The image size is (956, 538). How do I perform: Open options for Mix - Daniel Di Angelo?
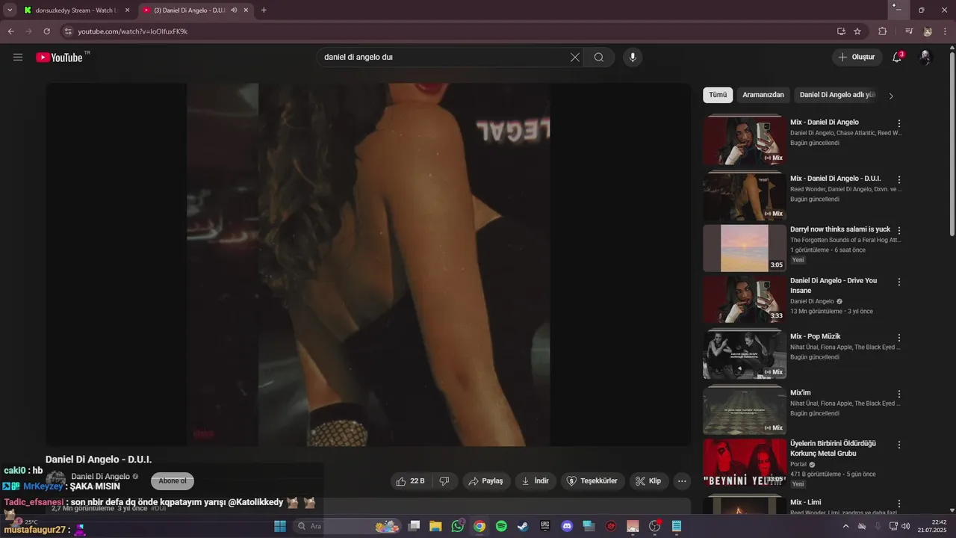[x=899, y=123]
